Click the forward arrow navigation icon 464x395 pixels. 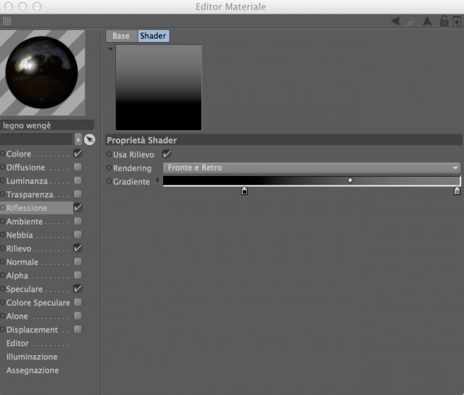410,21
